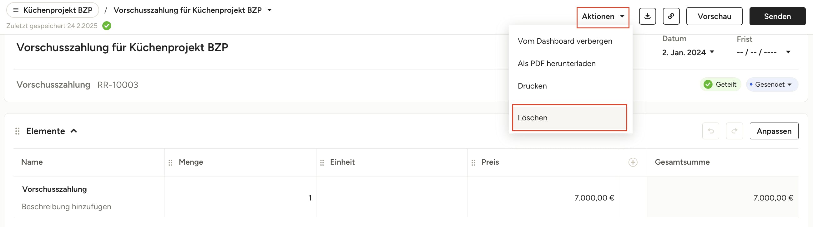
Task: Choose Als PDF herunterladen menu entry
Action: (x=556, y=64)
